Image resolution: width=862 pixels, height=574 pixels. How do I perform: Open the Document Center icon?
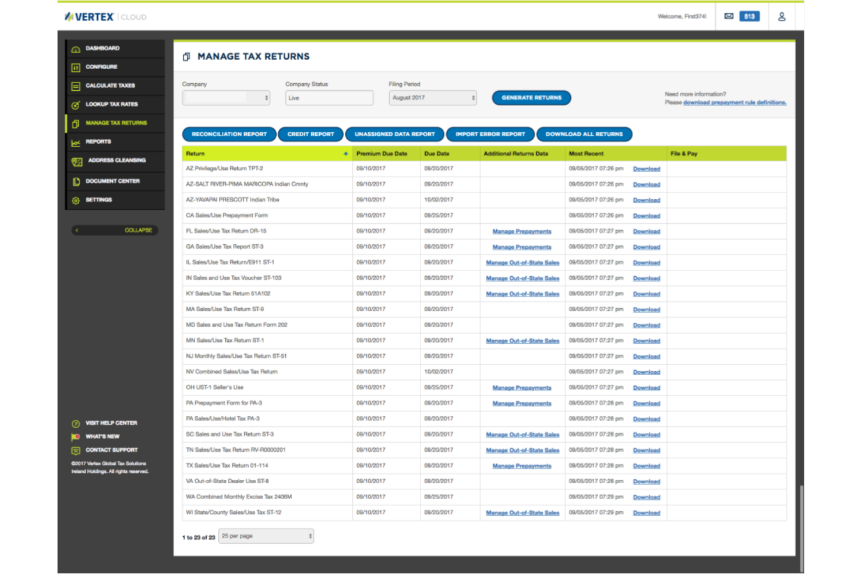point(76,181)
